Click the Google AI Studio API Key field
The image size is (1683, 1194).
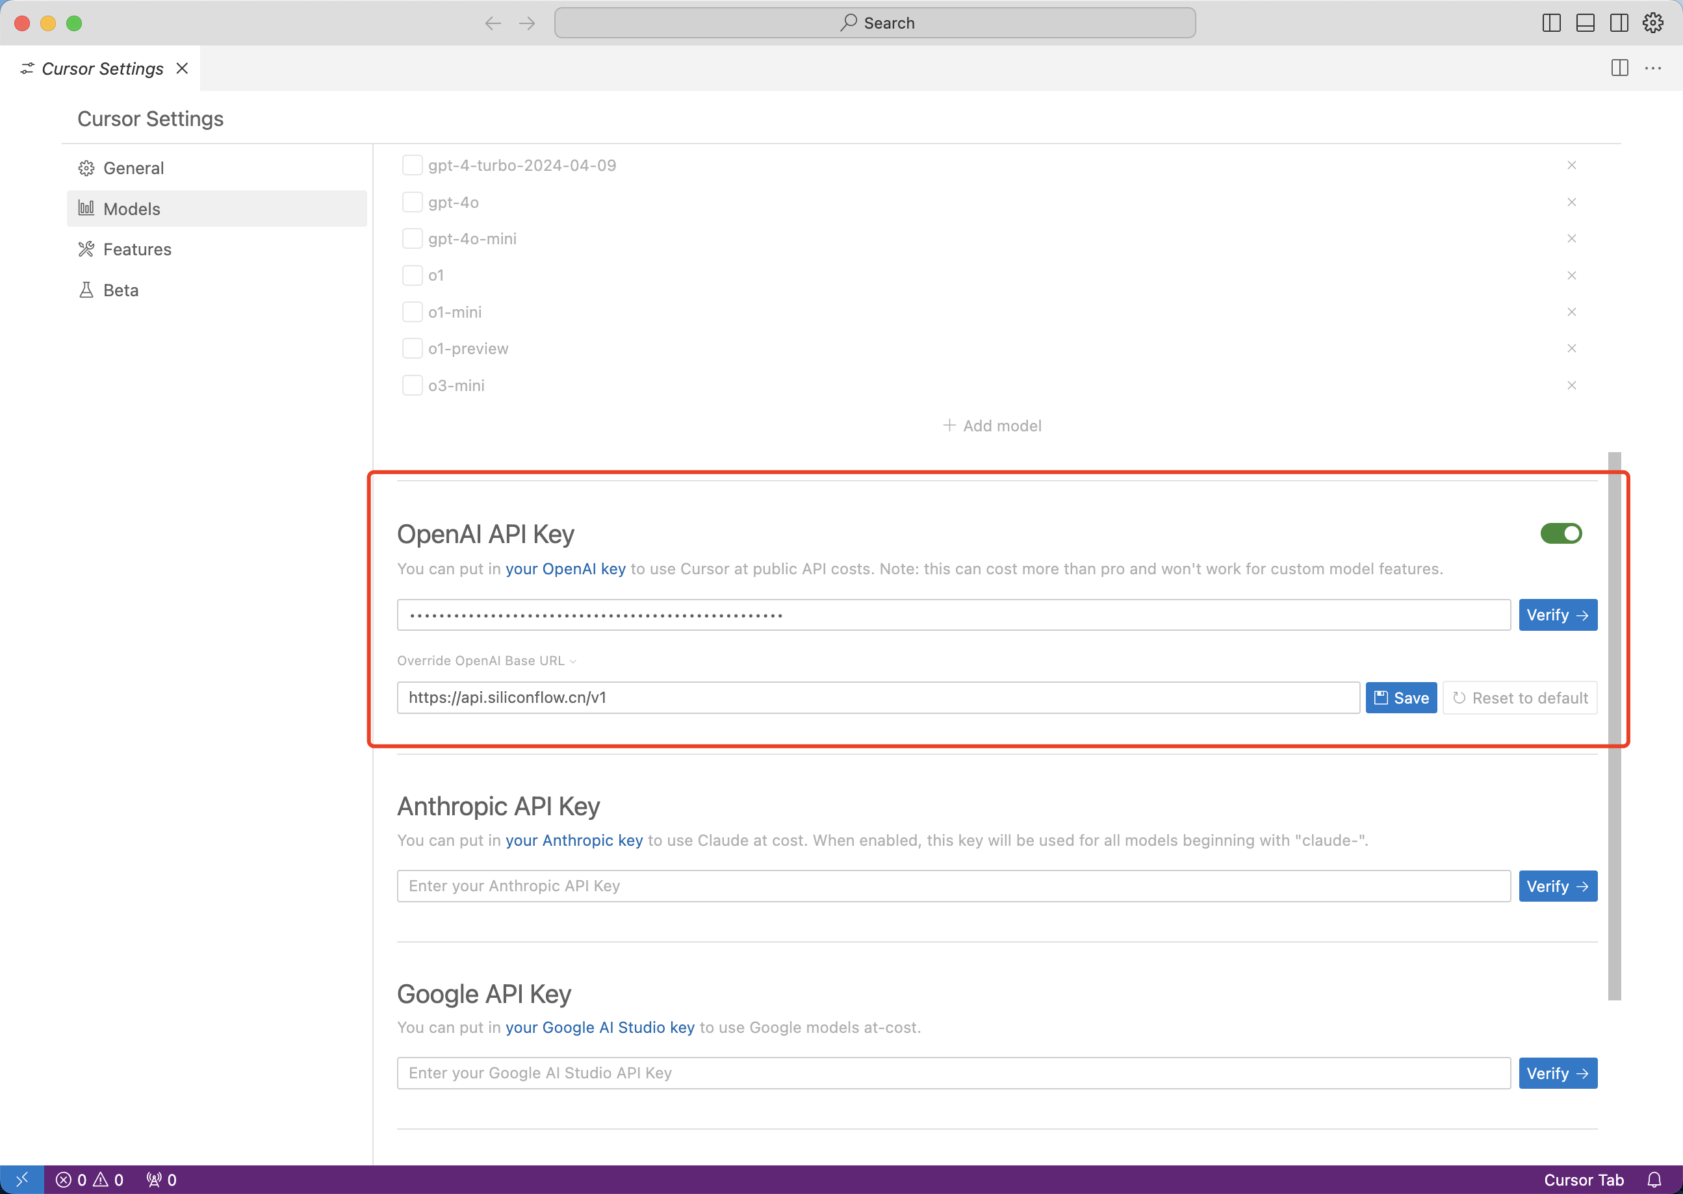point(954,1073)
